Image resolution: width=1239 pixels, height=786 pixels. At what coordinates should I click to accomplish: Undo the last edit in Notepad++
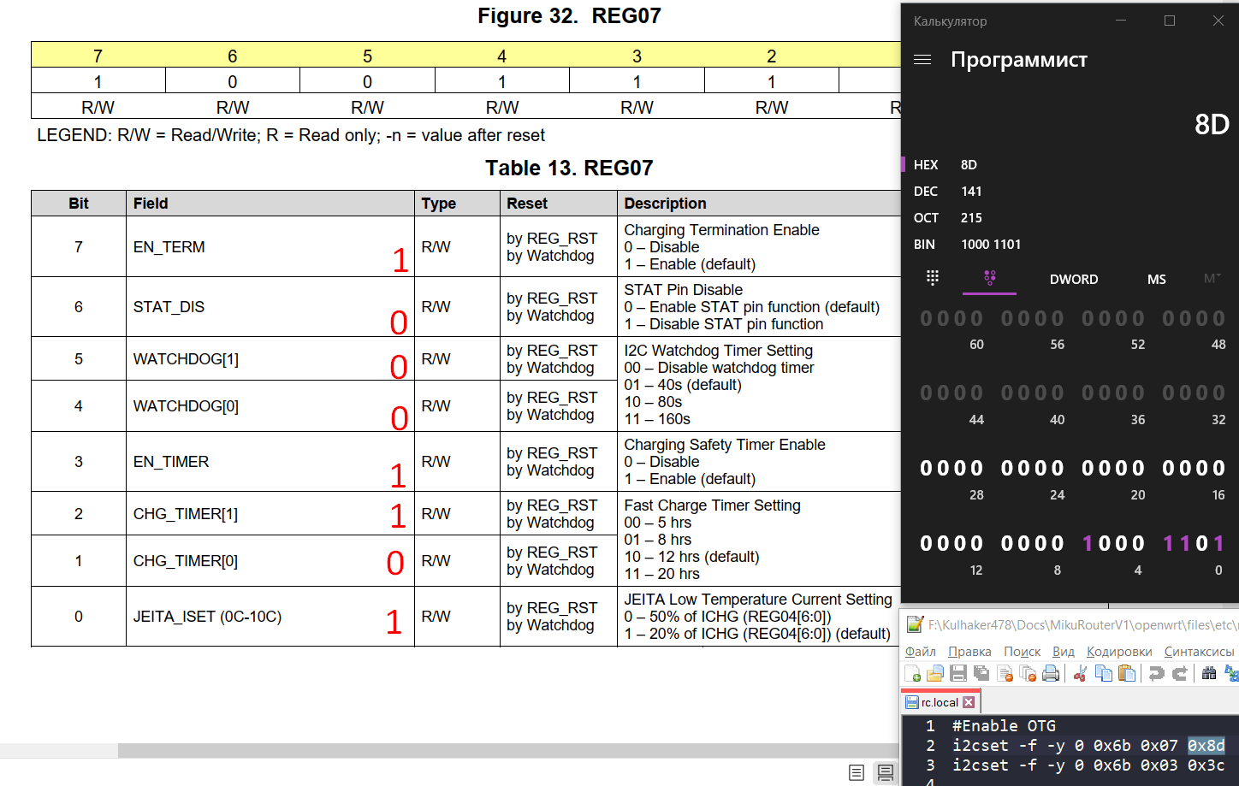1156,674
